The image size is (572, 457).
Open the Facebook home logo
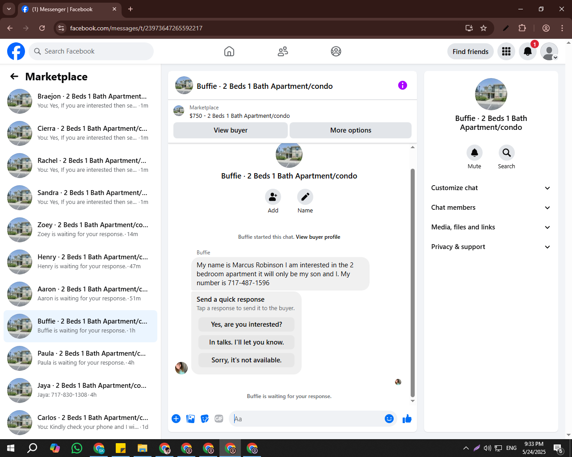point(16,51)
